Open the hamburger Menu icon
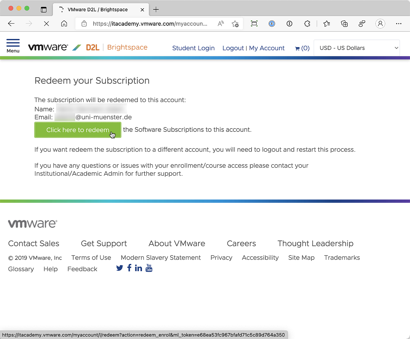Viewport: 410px width, 339px height. pos(13,46)
